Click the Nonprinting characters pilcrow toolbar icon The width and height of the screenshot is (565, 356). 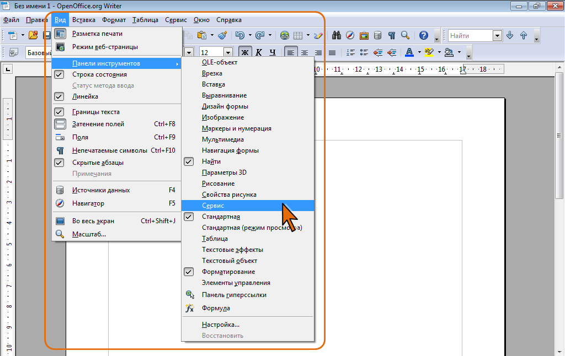click(x=392, y=35)
